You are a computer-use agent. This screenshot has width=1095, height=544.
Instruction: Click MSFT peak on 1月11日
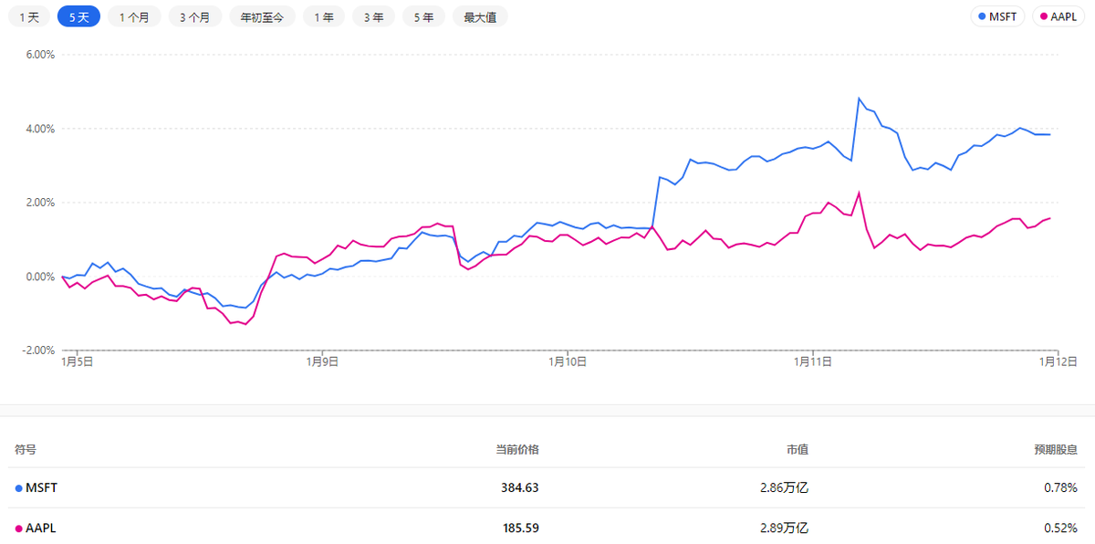click(x=859, y=99)
